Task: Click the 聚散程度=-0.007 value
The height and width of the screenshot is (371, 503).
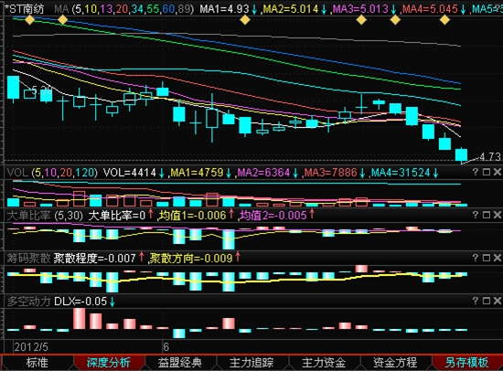Action: (x=95, y=259)
